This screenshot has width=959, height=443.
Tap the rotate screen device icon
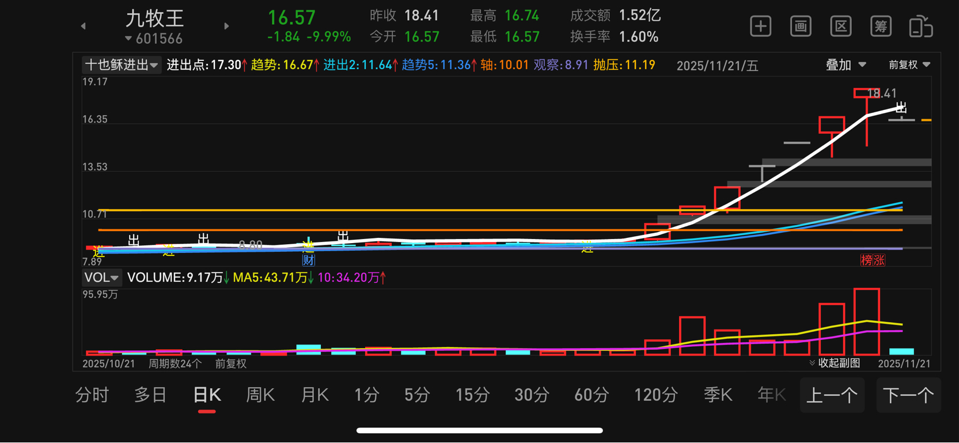pos(921,26)
